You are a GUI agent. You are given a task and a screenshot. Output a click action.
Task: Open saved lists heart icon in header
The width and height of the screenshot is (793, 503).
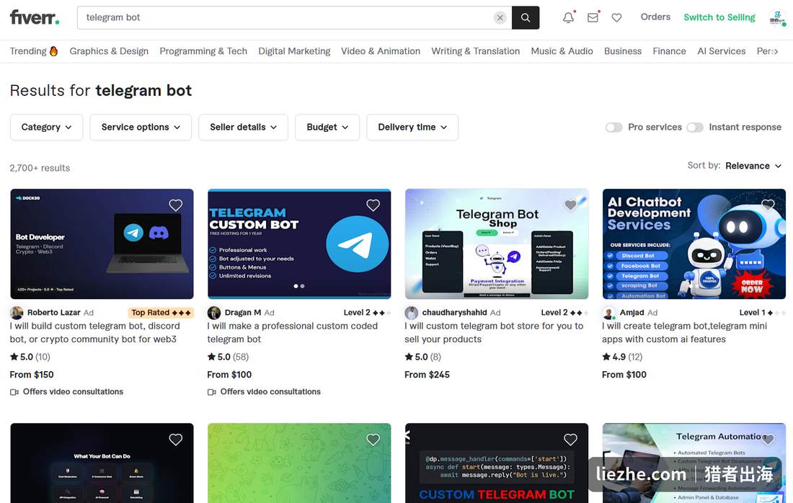tap(616, 18)
